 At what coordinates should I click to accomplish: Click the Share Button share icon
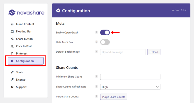12,39
